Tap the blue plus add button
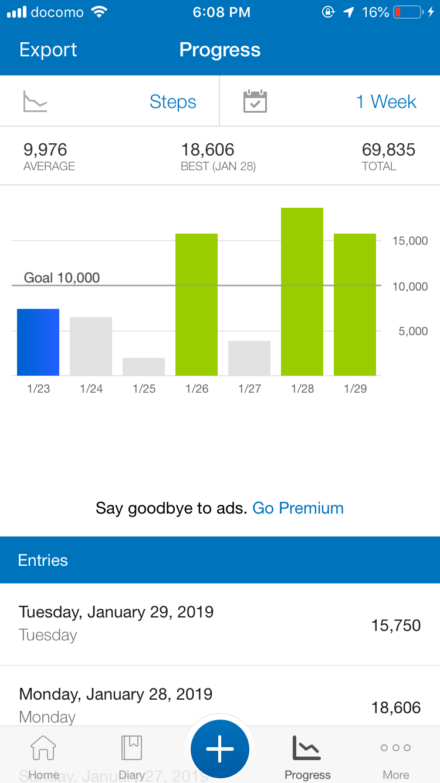The width and height of the screenshot is (440, 783). (x=220, y=749)
